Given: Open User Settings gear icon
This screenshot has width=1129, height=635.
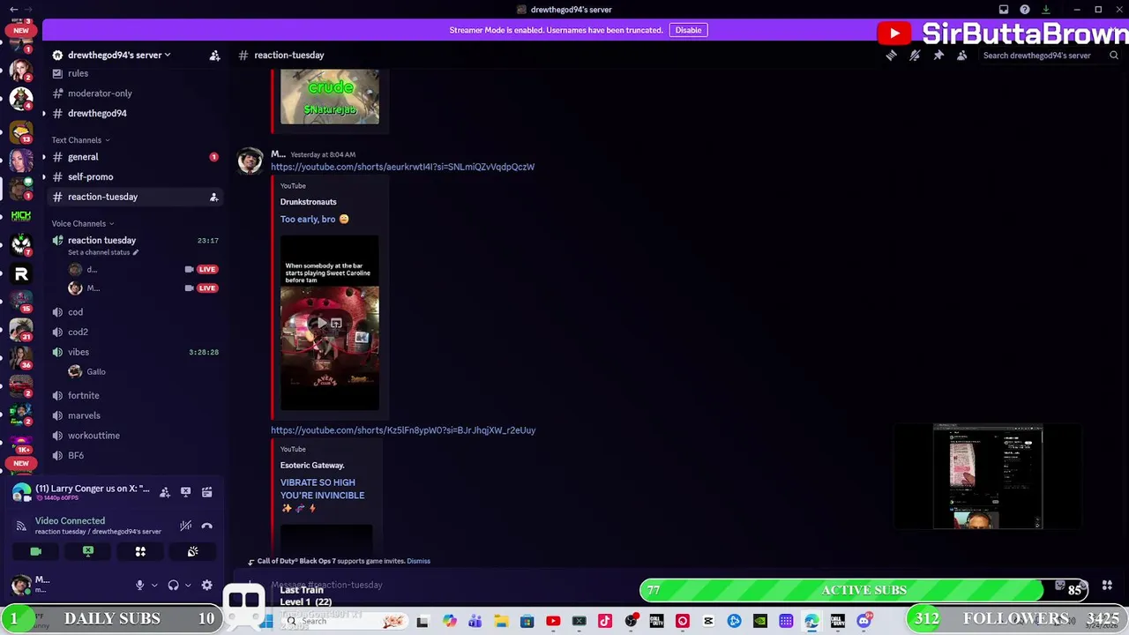Looking at the screenshot, I should coord(206,585).
